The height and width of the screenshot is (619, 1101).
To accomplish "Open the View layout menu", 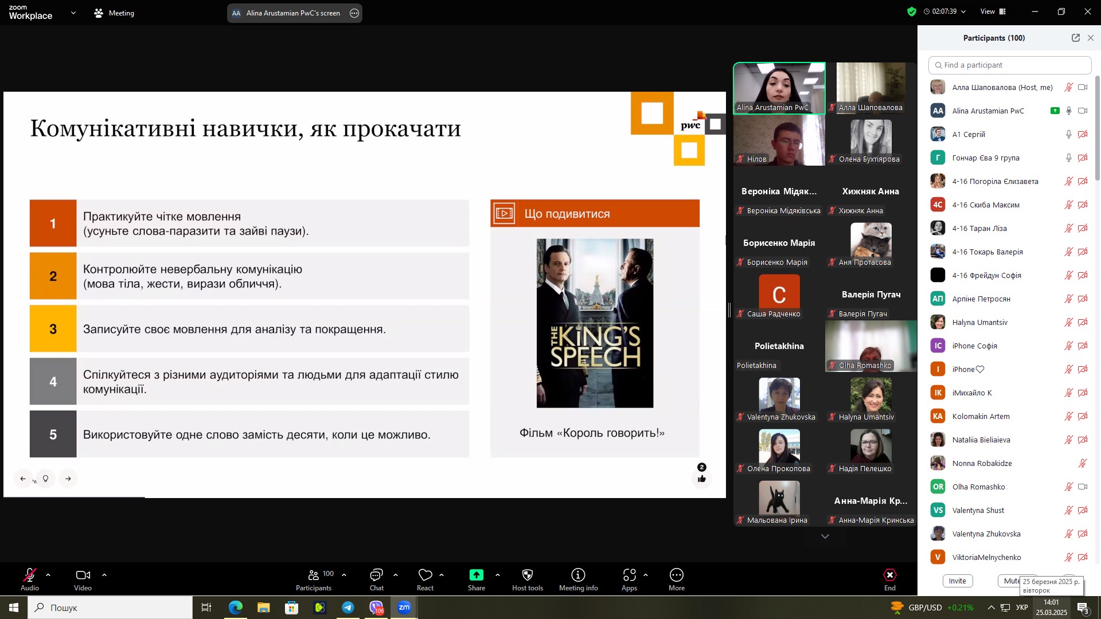I will click(x=993, y=11).
